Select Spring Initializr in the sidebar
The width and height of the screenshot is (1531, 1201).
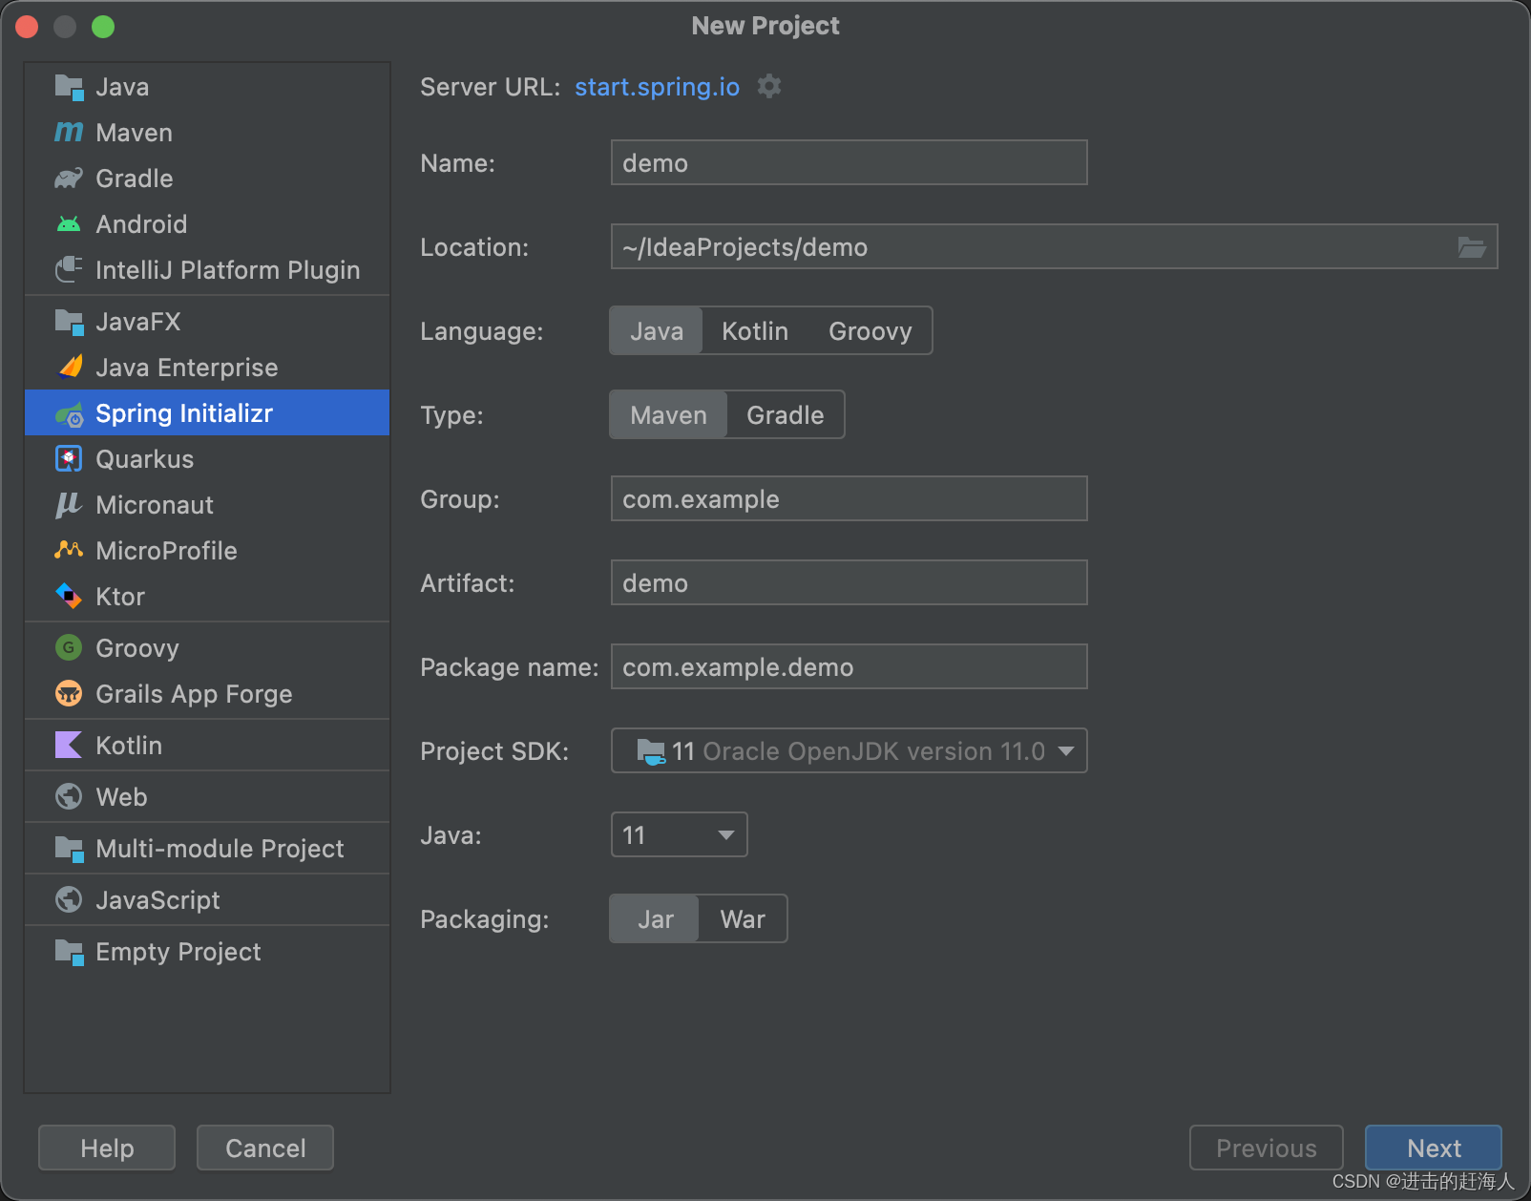pyautogui.click(x=184, y=412)
